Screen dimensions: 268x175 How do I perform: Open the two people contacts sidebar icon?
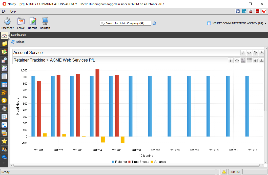pos(4,149)
